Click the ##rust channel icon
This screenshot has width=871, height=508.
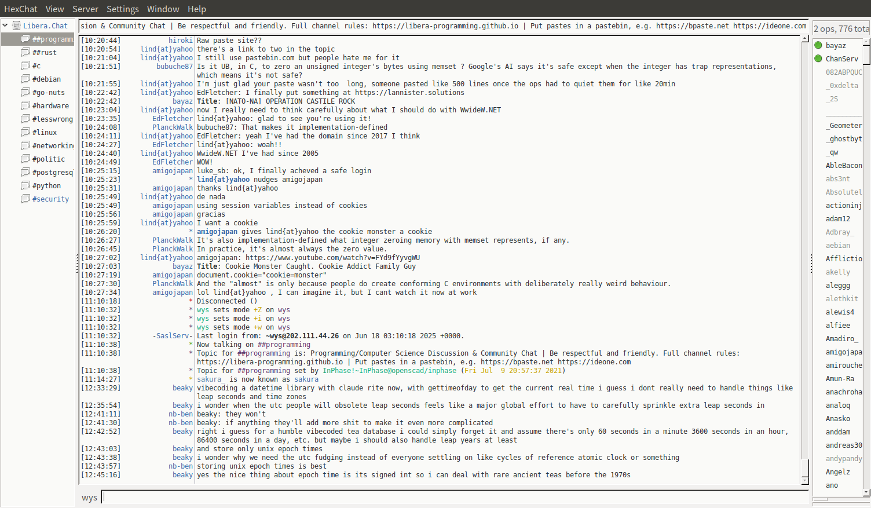tap(25, 52)
